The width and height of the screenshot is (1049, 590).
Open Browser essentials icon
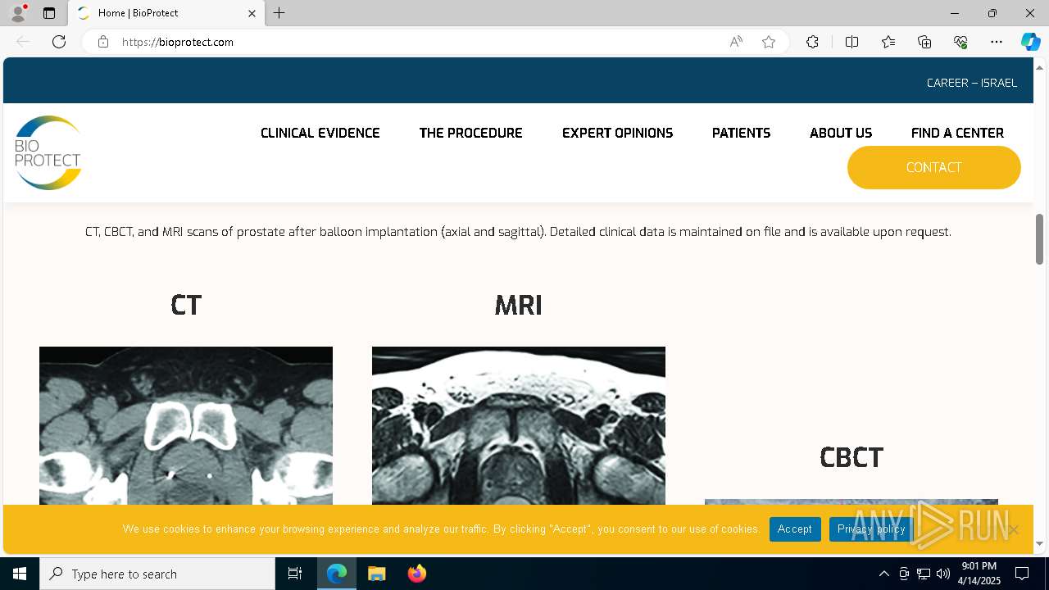pyautogui.click(x=960, y=42)
